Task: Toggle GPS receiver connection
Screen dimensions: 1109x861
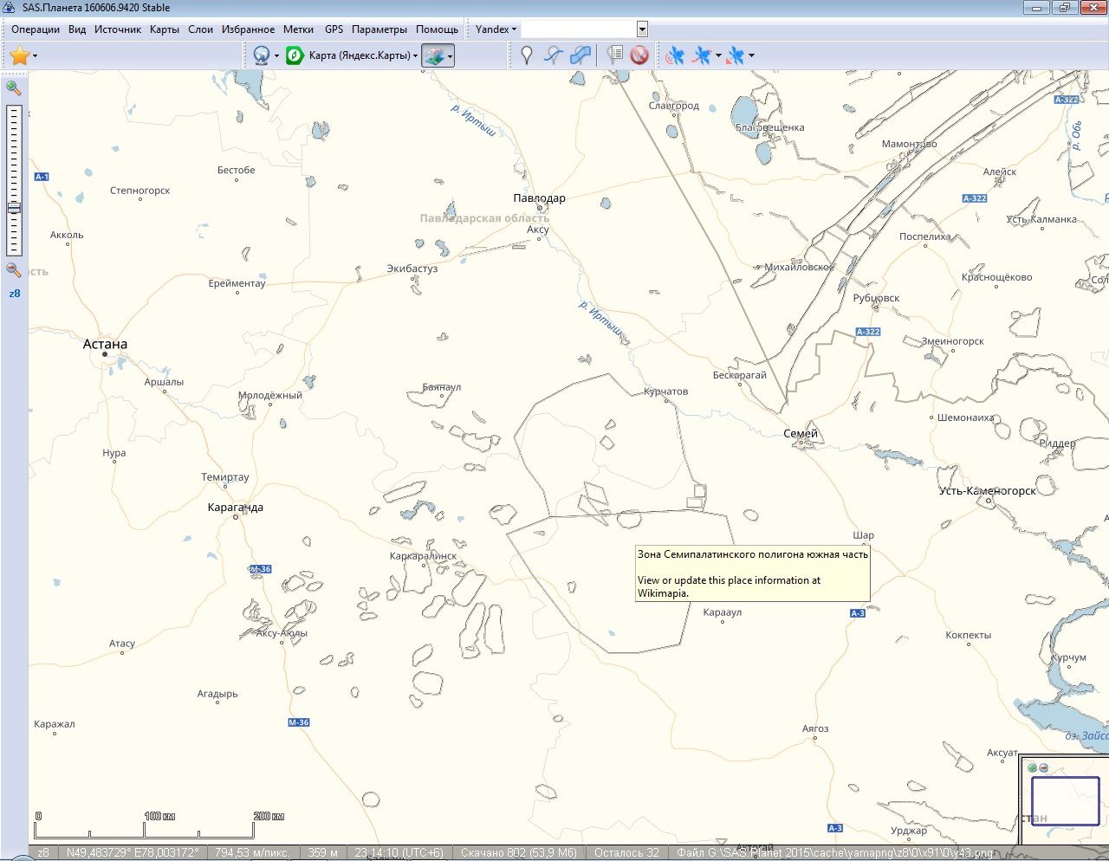Action: [x=675, y=55]
